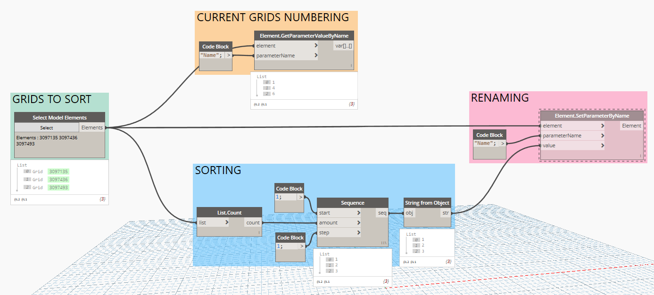Expand the start input chevron on the Sequence node
This screenshot has height=295, width=654.
tap(360, 213)
